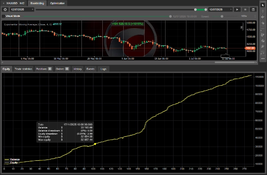Switch to the Optimization tab
This screenshot has width=267, height=175.
pyautogui.click(x=57, y=3)
